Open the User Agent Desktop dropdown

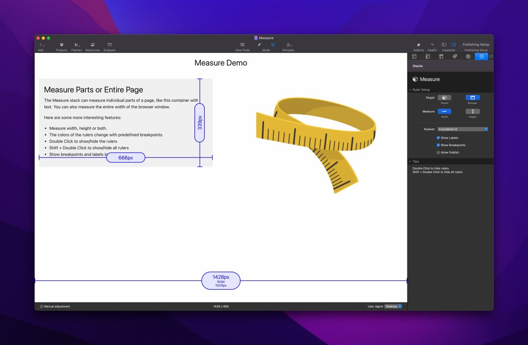point(393,306)
